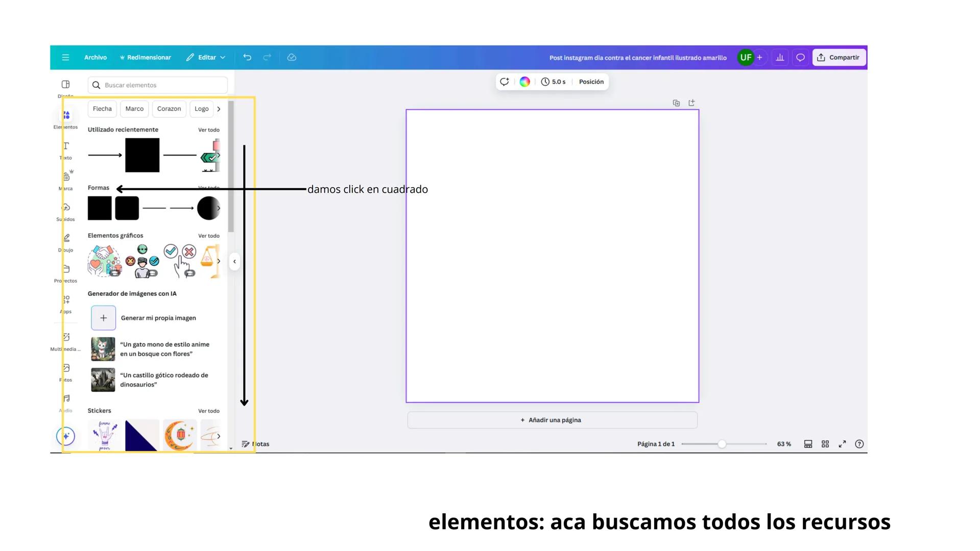Click the animation icon in the editor toolbar

505,82
